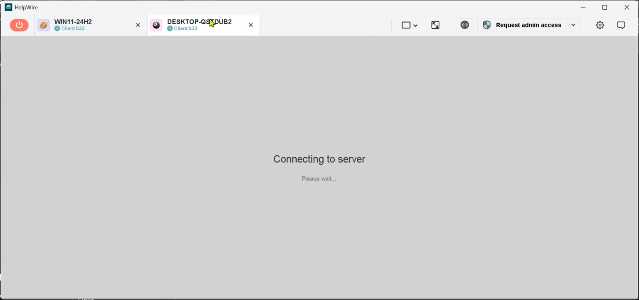Click the WIN11-24H2 avatar icon
The width and height of the screenshot is (639, 300).
(x=43, y=25)
